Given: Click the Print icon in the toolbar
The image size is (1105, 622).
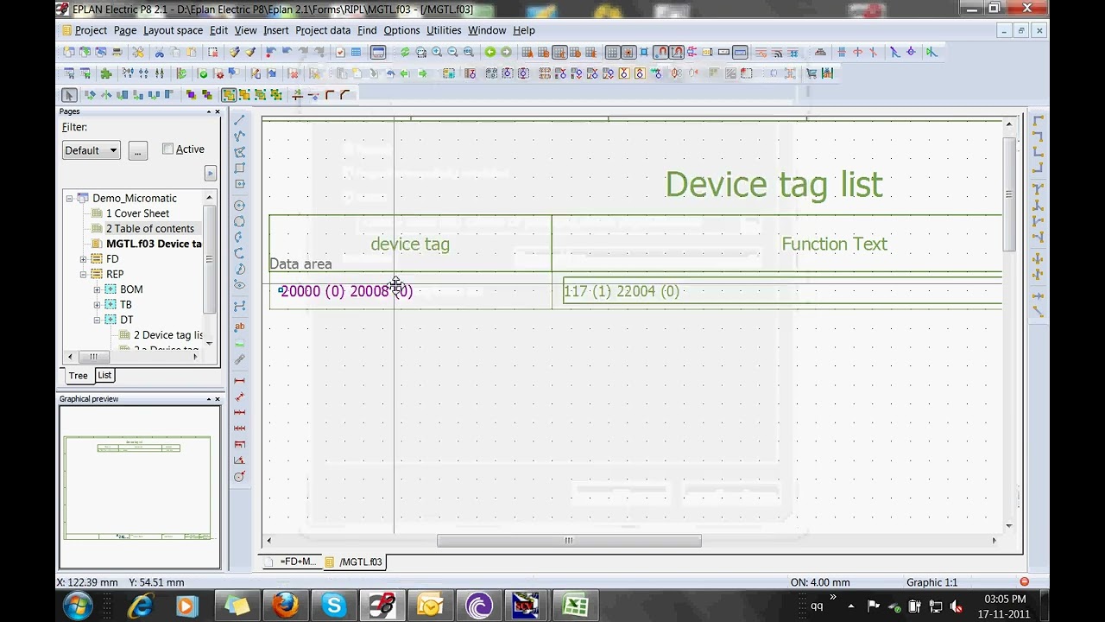Looking at the screenshot, I should (117, 52).
